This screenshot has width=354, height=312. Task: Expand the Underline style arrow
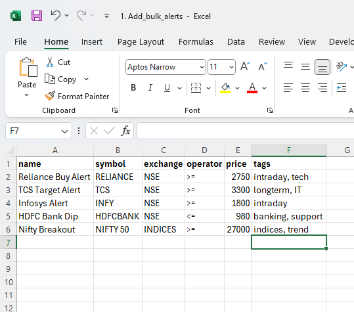coord(179,88)
